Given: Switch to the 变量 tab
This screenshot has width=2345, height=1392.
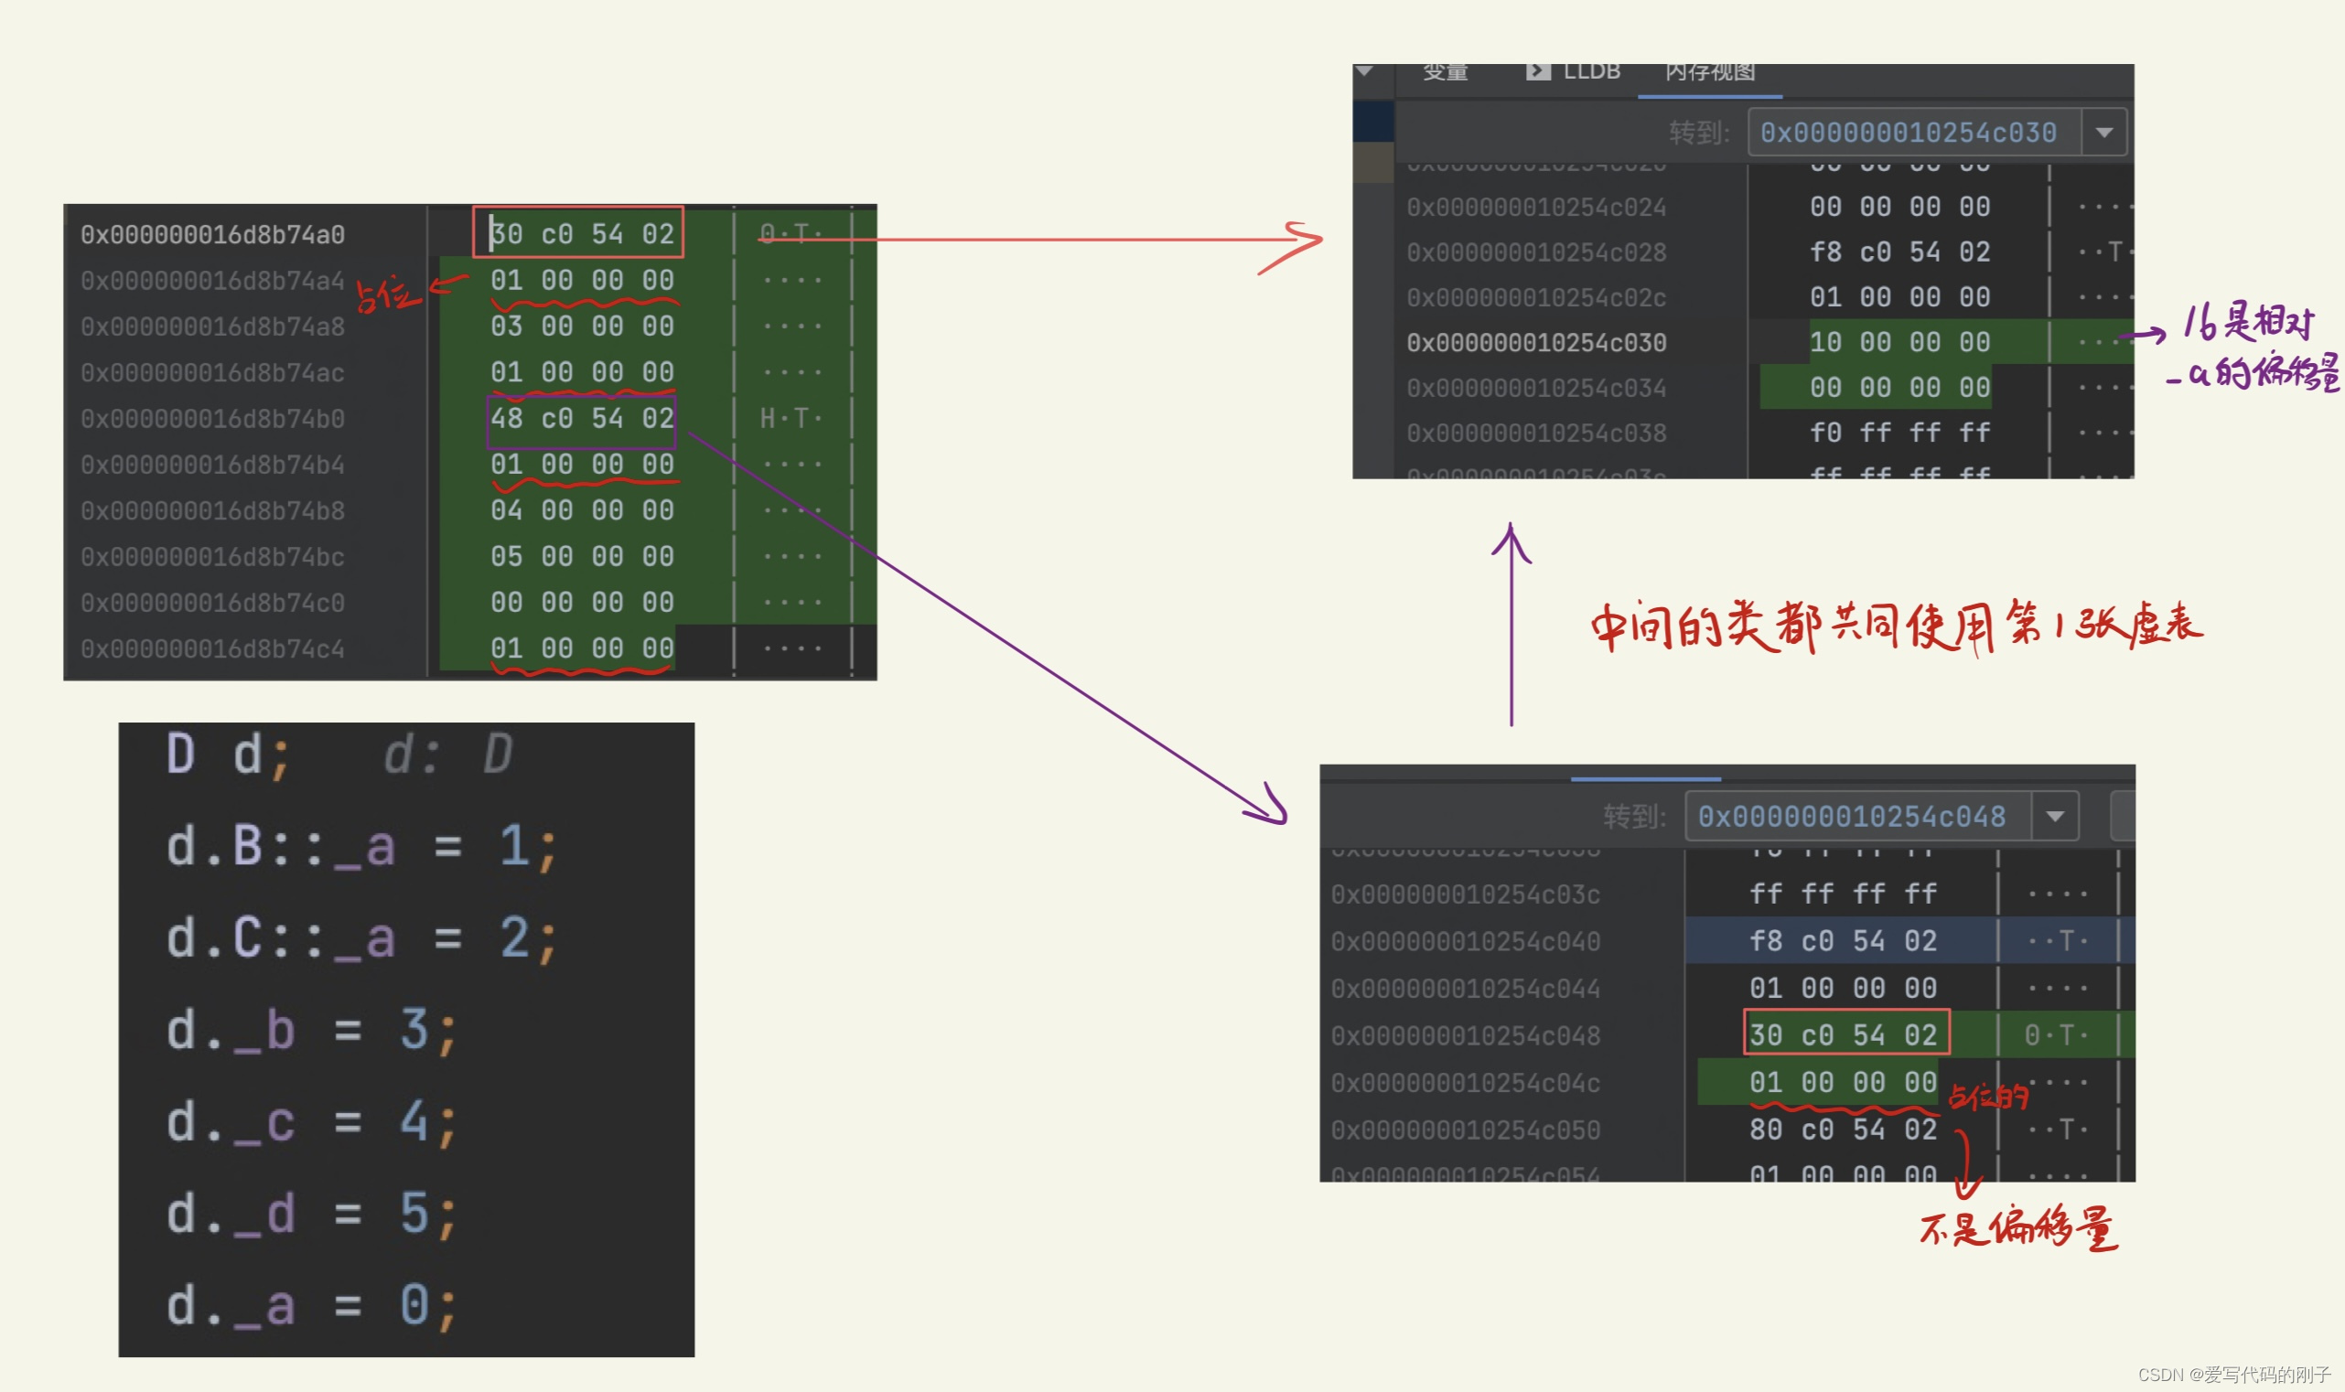Looking at the screenshot, I should [1445, 72].
